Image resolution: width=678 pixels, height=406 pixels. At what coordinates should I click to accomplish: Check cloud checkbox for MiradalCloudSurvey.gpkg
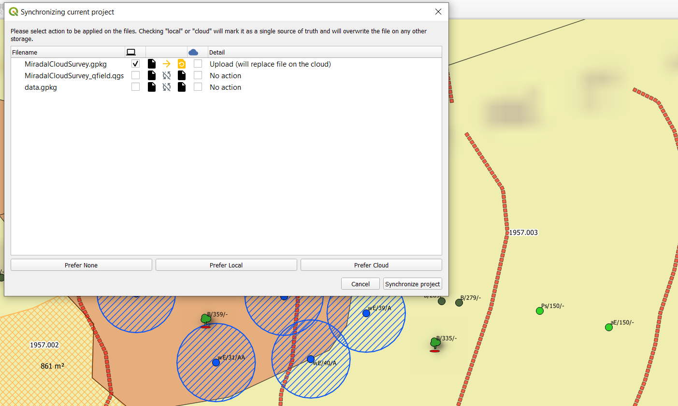[x=198, y=64]
